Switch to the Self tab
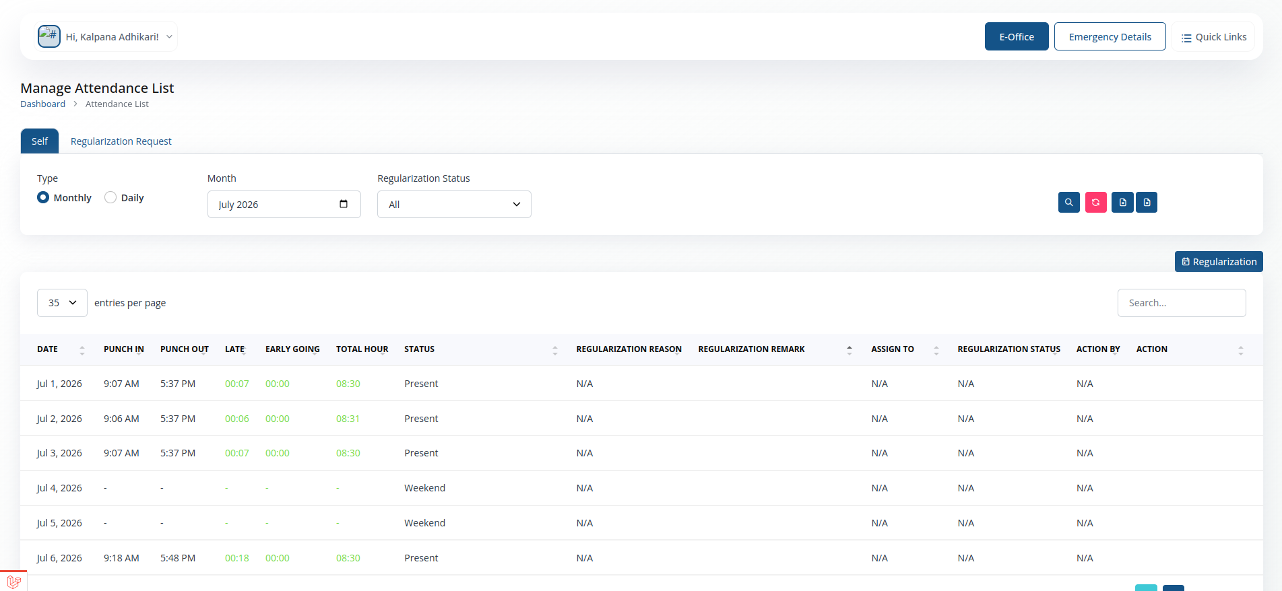 coord(40,141)
